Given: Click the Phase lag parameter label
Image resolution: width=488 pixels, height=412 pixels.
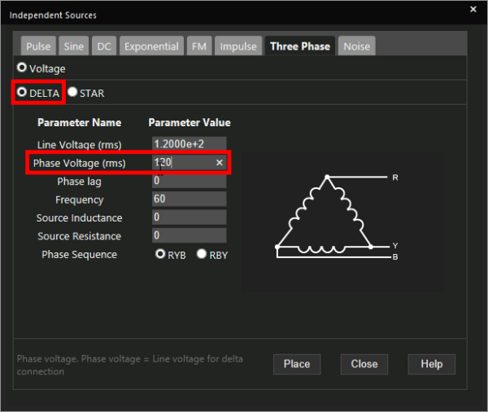Looking at the screenshot, I should [80, 182].
